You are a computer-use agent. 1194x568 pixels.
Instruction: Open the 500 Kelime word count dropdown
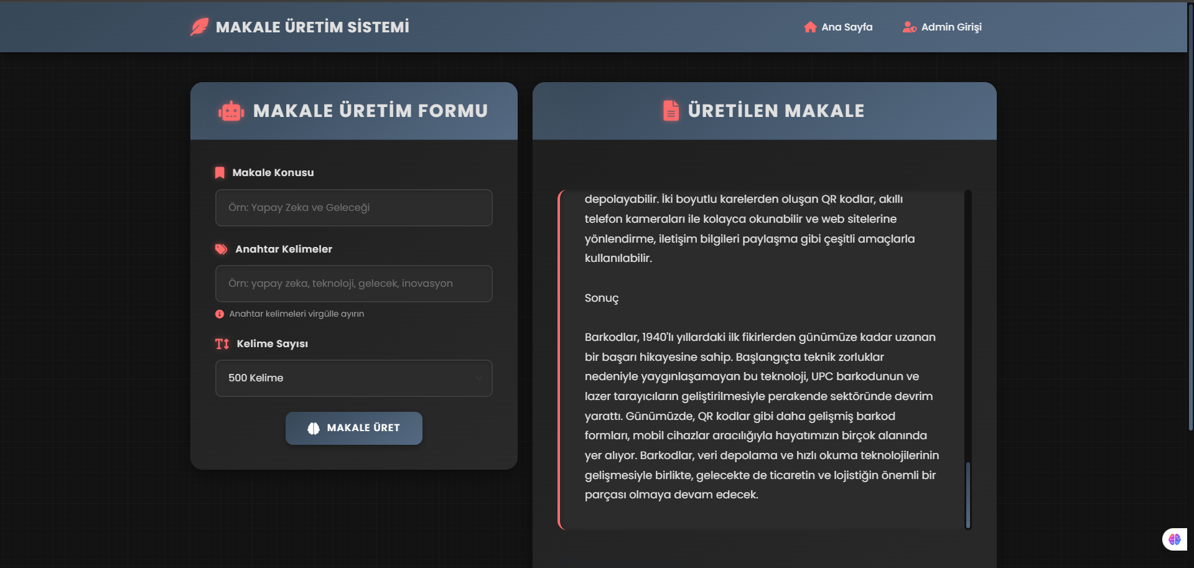(x=353, y=378)
